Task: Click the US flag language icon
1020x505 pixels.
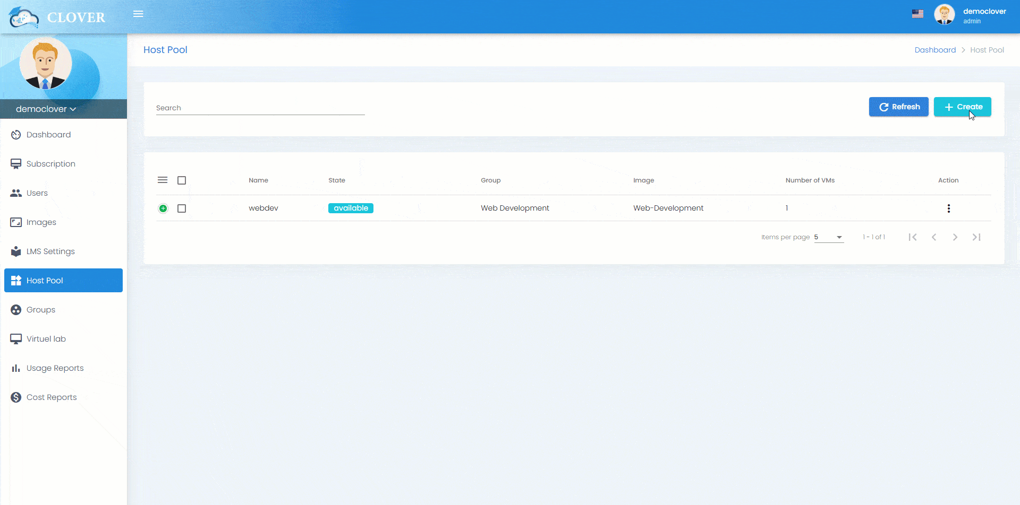Action: tap(917, 14)
